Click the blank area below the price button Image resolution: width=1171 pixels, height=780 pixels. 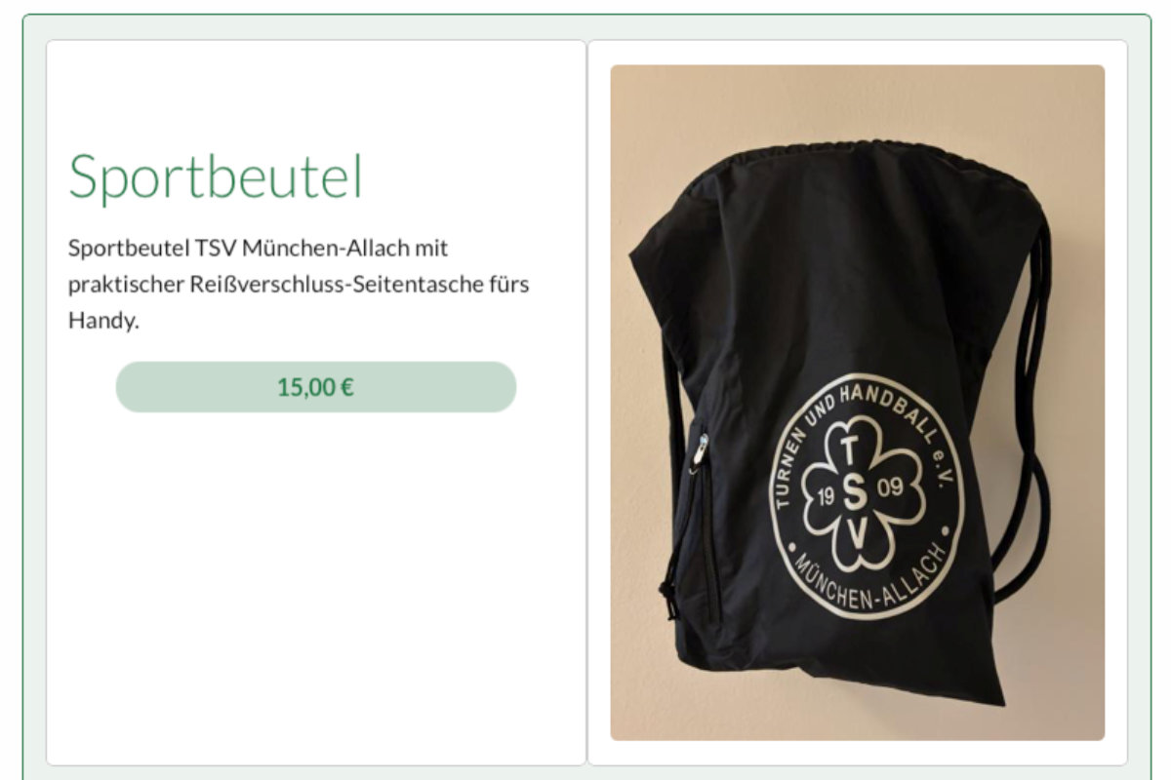point(316,585)
